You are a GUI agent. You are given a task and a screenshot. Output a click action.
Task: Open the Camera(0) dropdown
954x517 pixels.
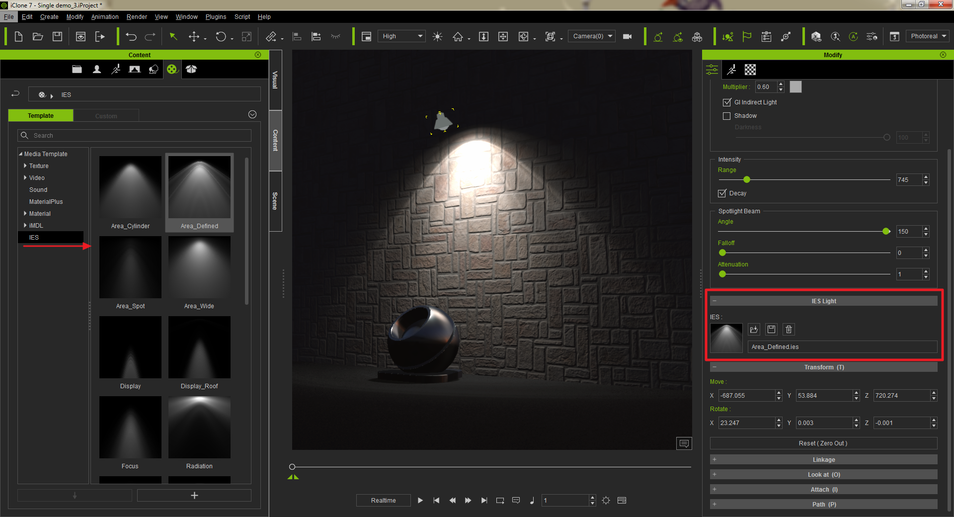(x=592, y=36)
